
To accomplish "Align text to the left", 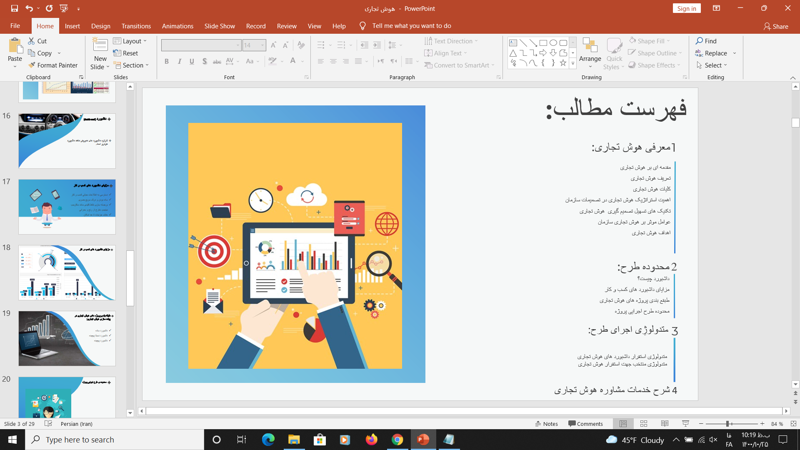I will [321, 61].
